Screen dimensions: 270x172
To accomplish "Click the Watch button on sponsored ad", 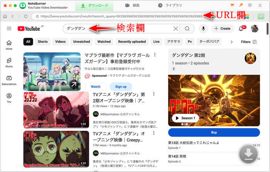I will pyautogui.click(x=96, y=87).
